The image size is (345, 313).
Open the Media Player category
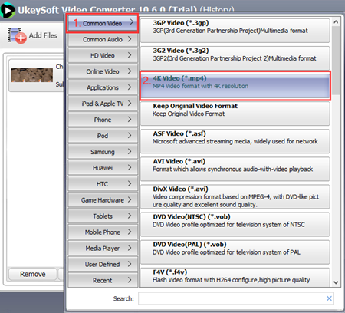(x=103, y=249)
